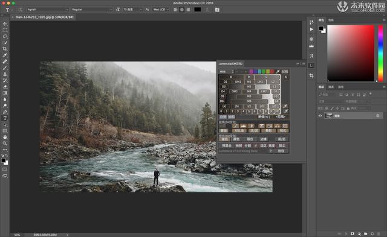Image resolution: width=387 pixels, height=237 pixels.
Task: Open the Type tool preset picker arrow
Action: [12, 10]
